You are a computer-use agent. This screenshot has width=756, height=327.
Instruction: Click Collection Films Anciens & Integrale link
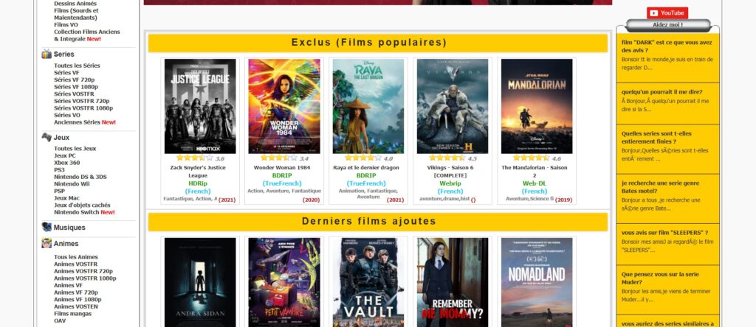pos(87,35)
